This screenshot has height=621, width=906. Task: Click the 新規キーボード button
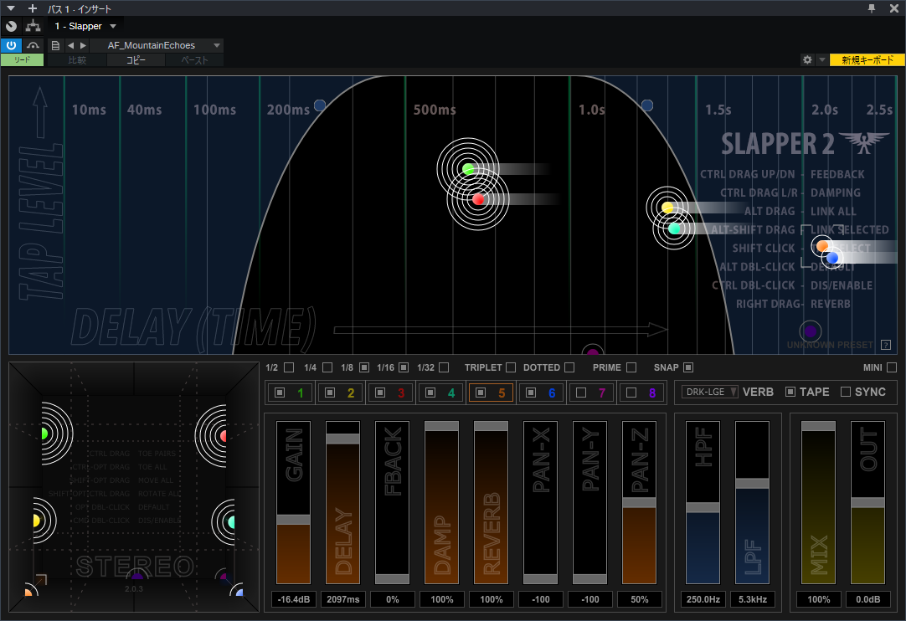[867, 59]
